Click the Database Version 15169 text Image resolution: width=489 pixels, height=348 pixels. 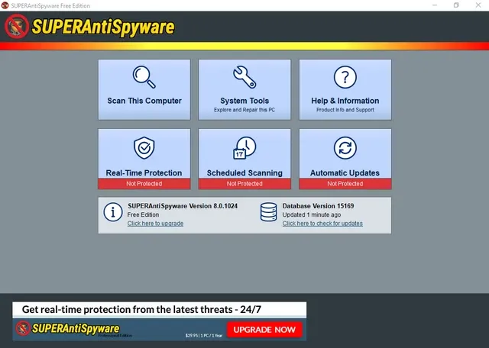click(x=318, y=206)
